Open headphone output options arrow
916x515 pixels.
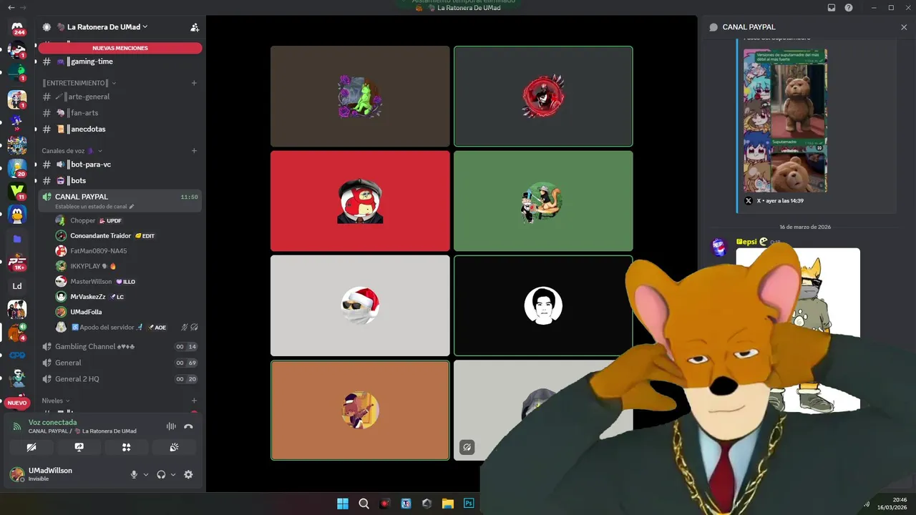point(173,474)
